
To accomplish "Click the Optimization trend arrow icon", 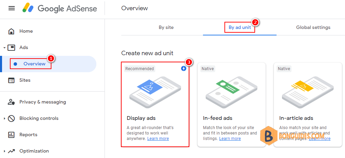I will (11, 151).
